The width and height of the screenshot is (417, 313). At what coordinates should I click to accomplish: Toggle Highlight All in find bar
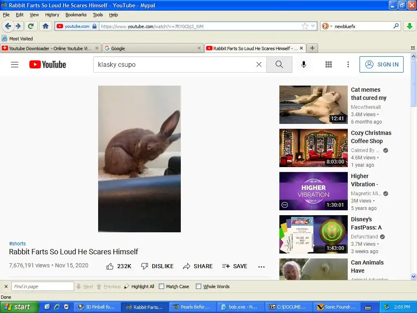pos(139,287)
